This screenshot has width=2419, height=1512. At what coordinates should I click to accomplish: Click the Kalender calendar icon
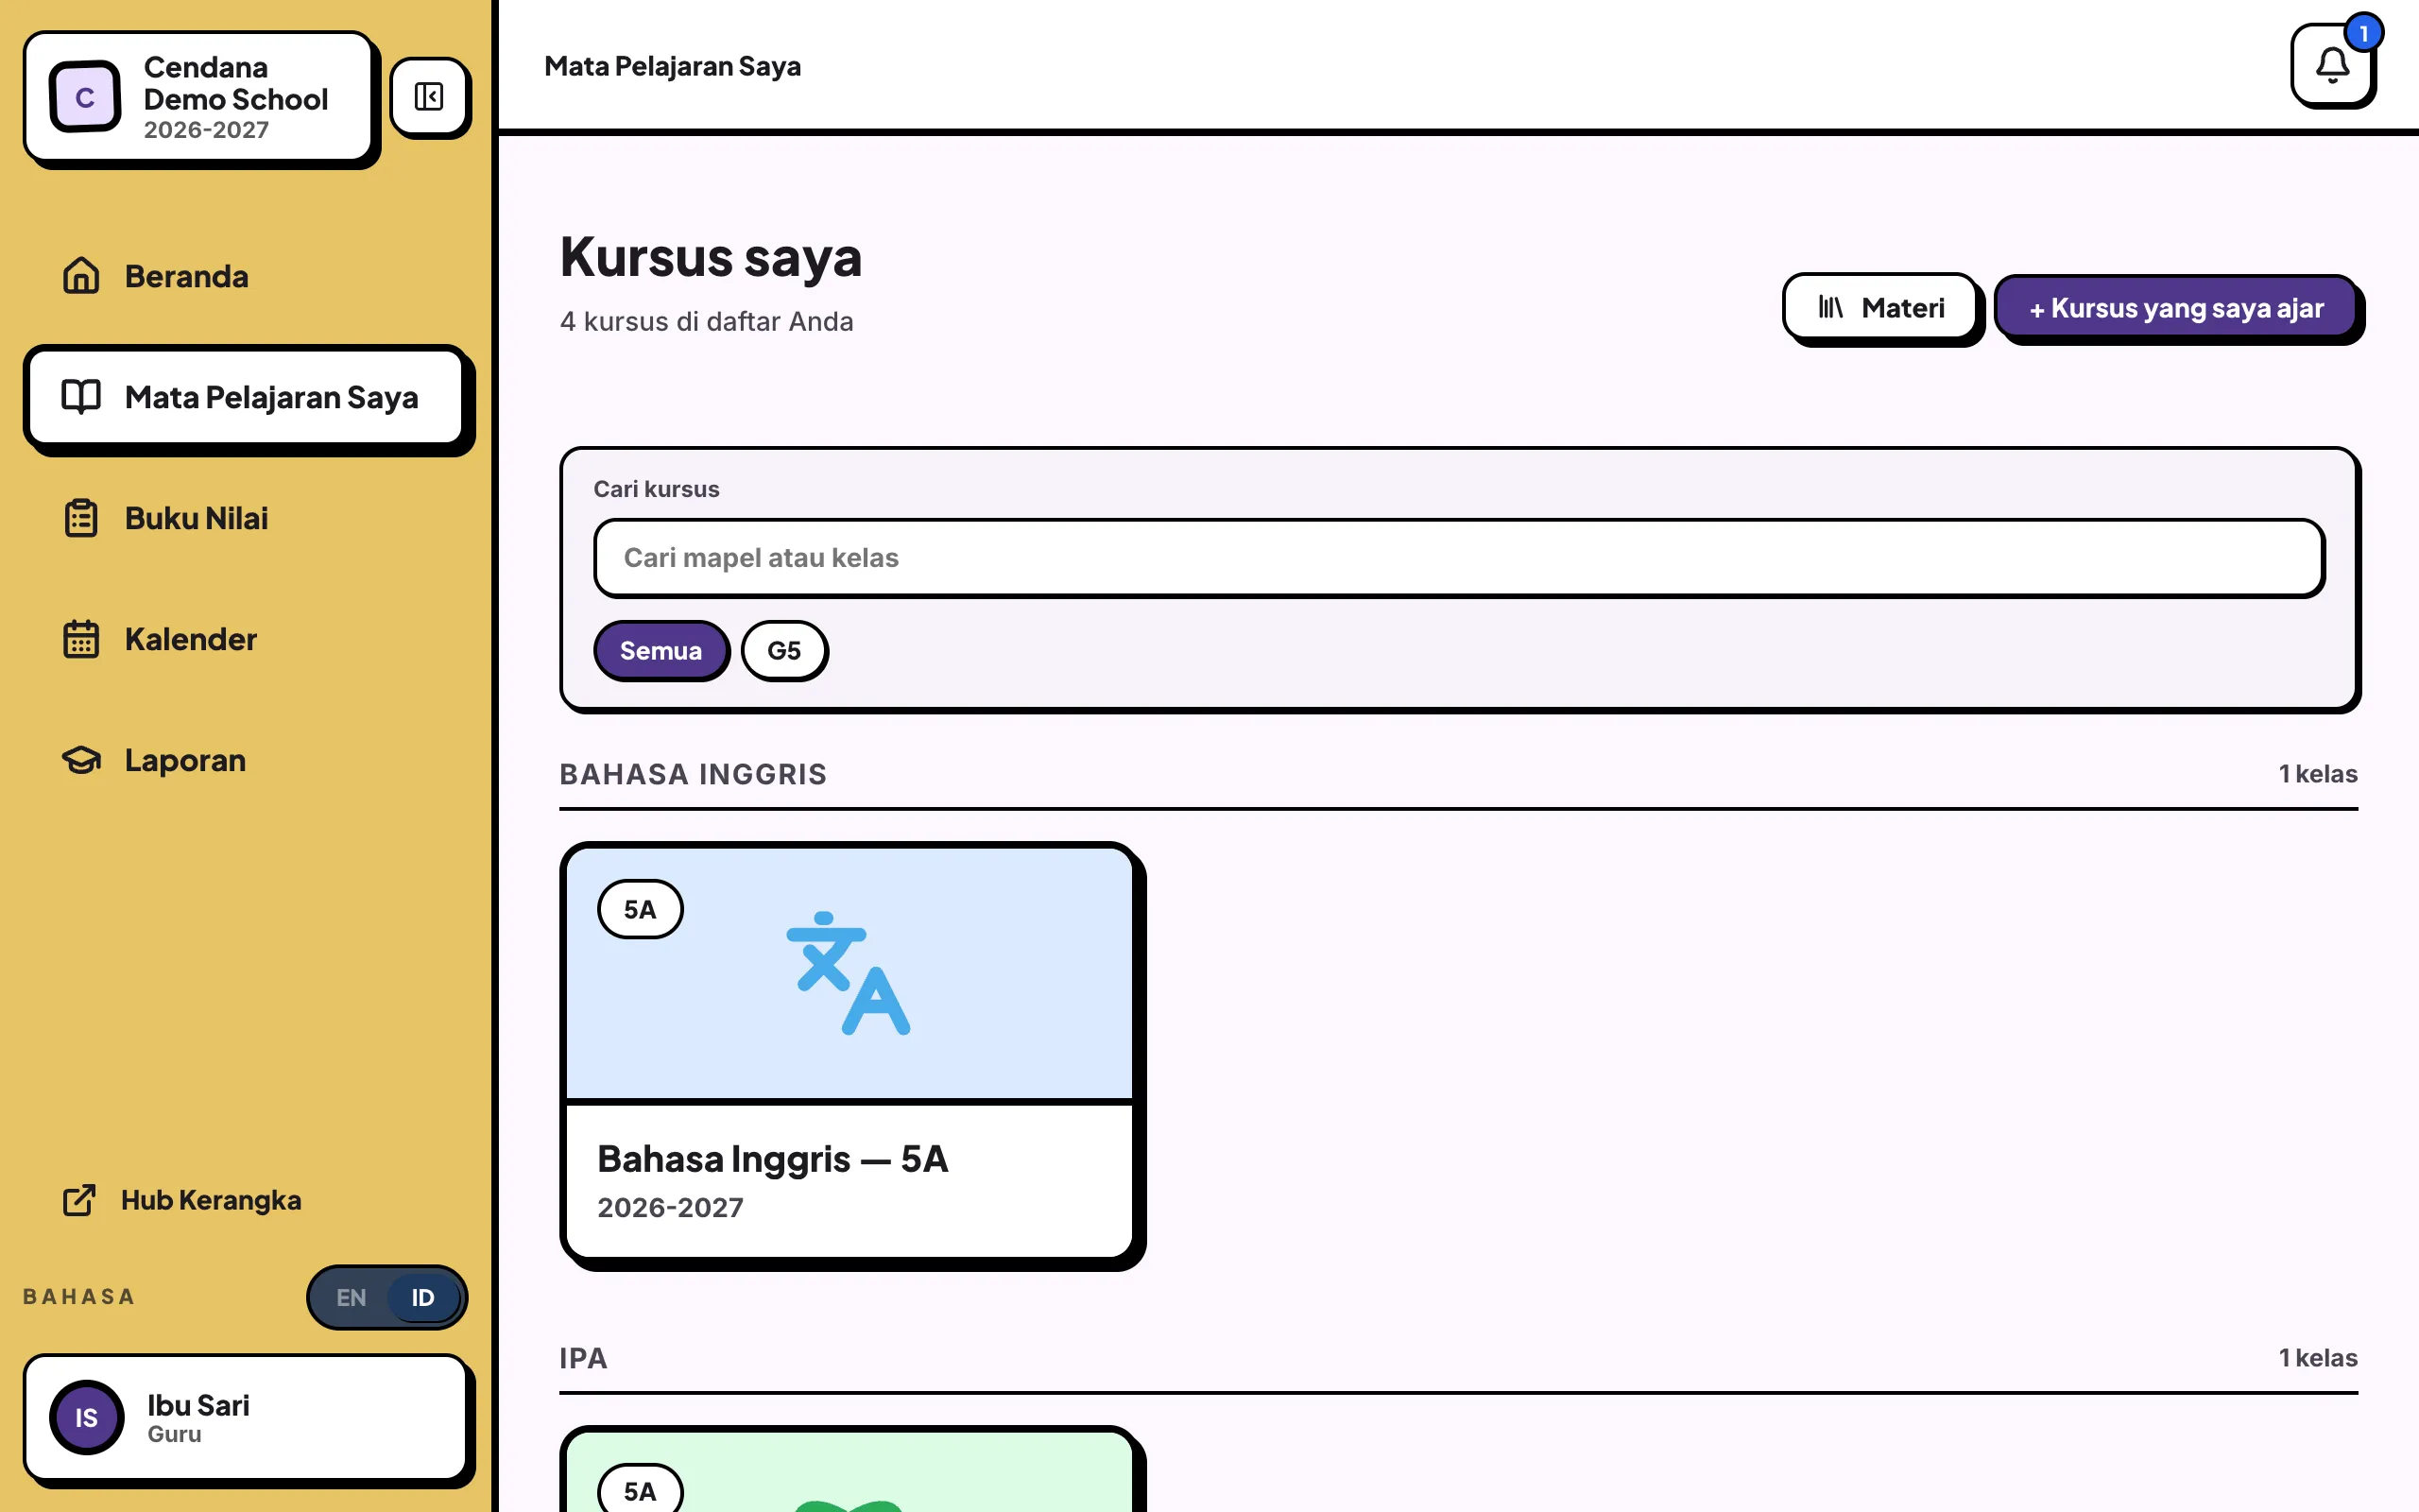[x=81, y=639]
